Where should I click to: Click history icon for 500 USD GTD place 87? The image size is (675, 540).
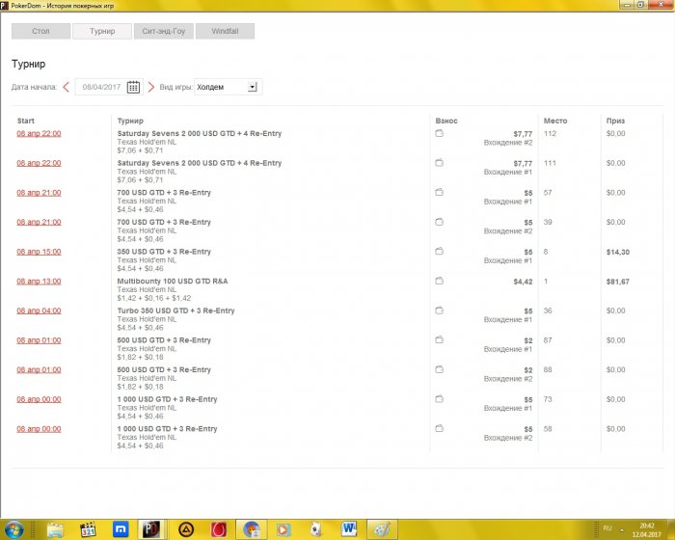(x=439, y=339)
